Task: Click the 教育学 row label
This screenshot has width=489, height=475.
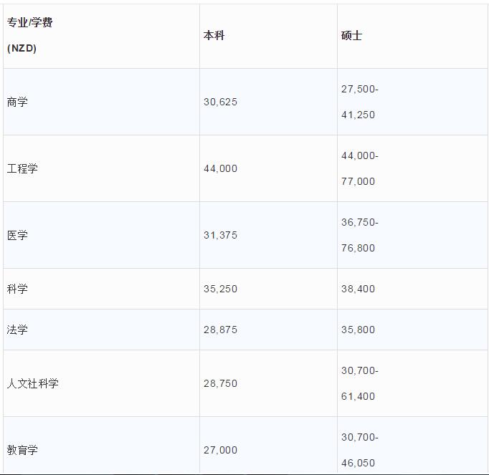Action: click(x=23, y=450)
